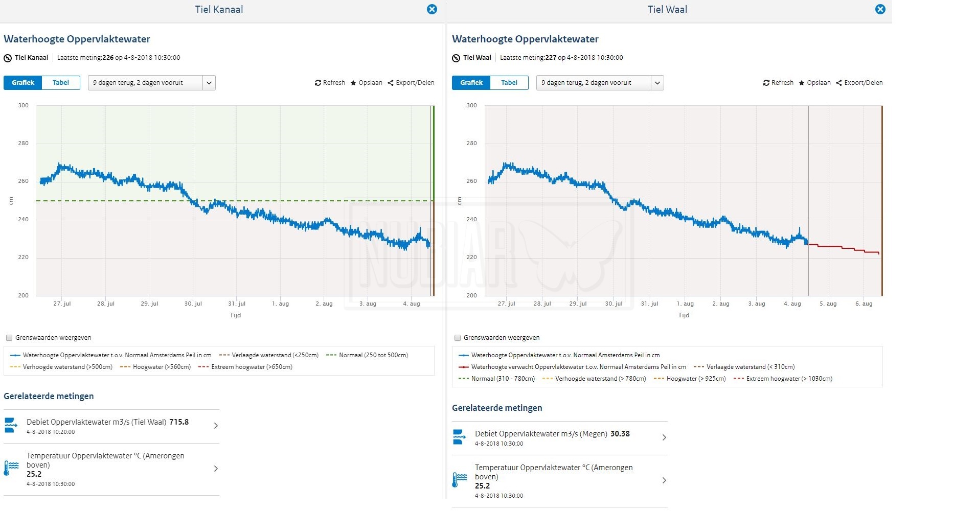Screen dimensions: 976x511
Task: Click Refresh icon in Tiel Waal panel
Action: pos(766,83)
